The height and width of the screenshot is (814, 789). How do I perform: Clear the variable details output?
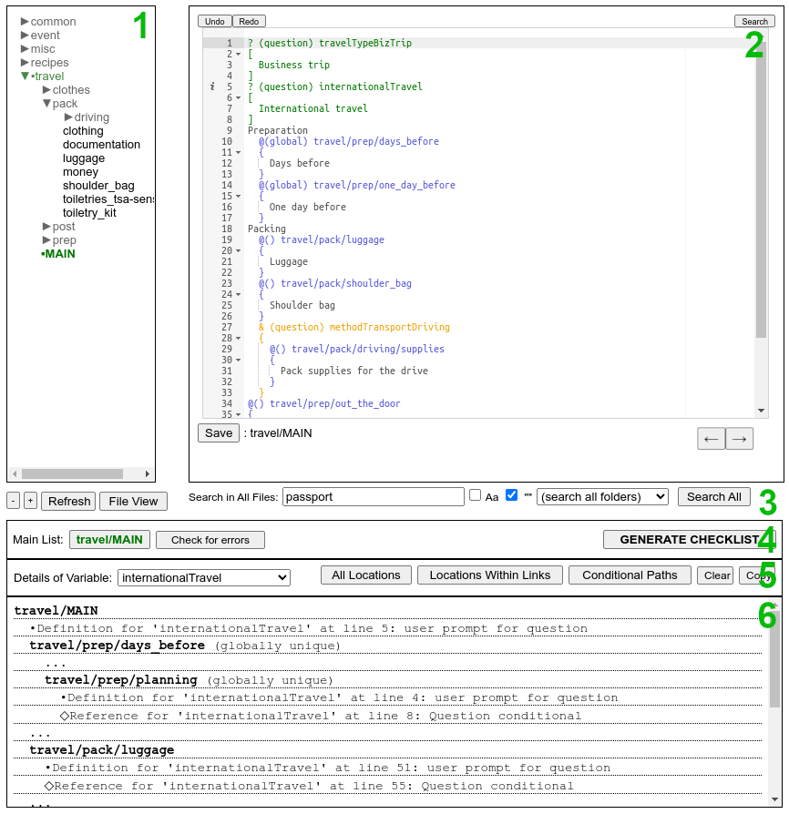[717, 575]
